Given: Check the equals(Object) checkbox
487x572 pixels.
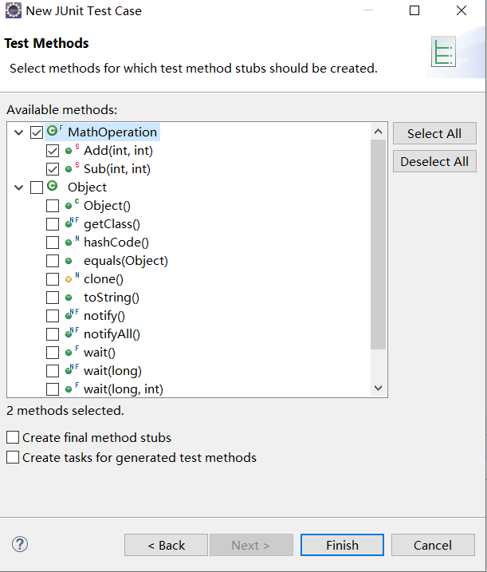Looking at the screenshot, I should pos(53,260).
